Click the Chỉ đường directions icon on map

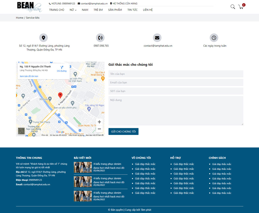click(x=62, y=68)
